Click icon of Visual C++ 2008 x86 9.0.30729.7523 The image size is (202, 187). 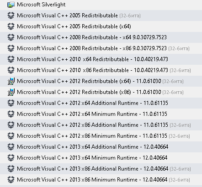(x=11, y=48)
